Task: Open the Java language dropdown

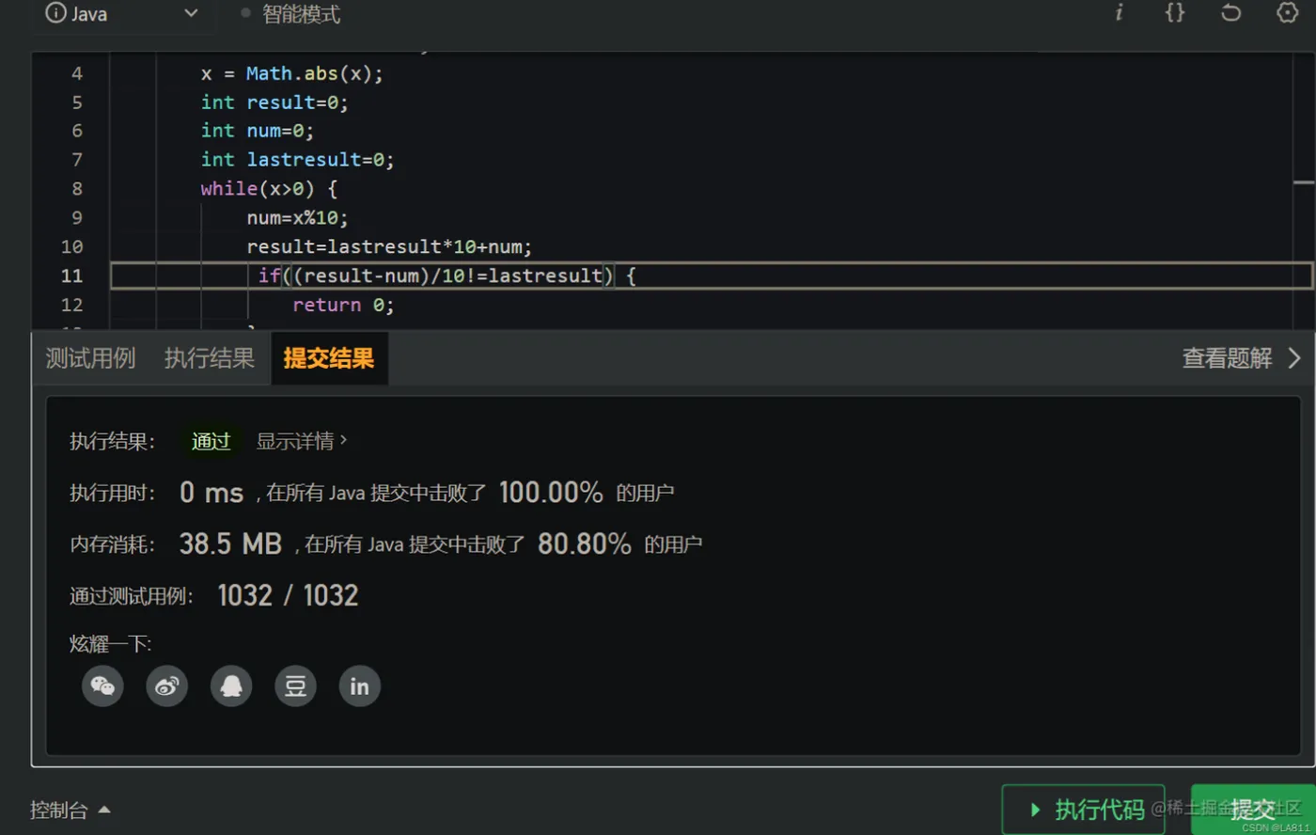Action: (x=122, y=13)
